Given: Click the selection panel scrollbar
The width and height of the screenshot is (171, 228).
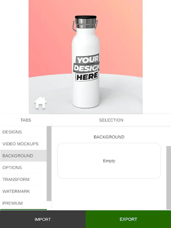Looking at the screenshot, I should coord(169,178).
